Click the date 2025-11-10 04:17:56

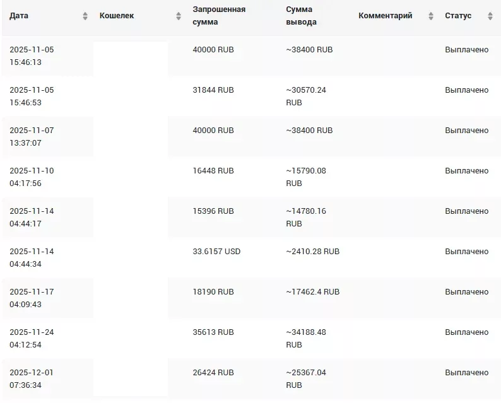coord(32,177)
